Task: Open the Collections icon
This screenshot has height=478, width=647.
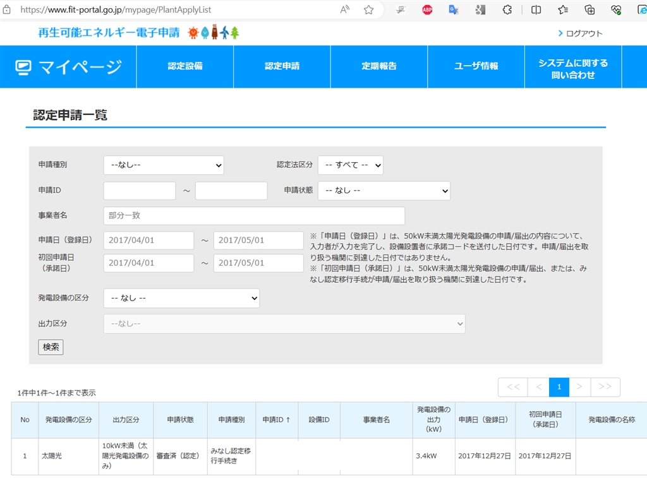Action: pyautogui.click(x=590, y=9)
